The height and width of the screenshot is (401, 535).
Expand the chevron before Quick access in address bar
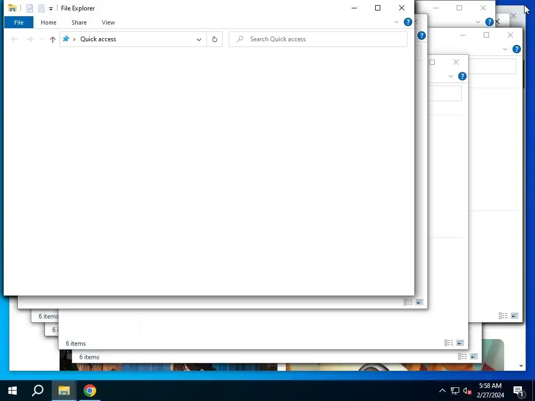tap(74, 39)
